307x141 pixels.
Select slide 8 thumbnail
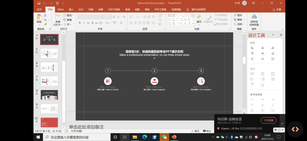(49, 95)
